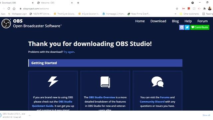
Task: Open the 4 Cycle Solution Vi... bookmark
Action: coord(89,14)
